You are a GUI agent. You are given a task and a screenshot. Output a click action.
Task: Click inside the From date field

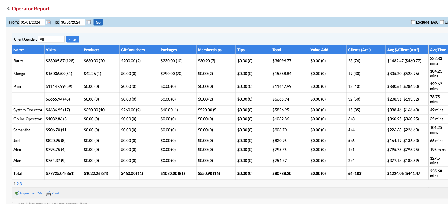click(x=32, y=22)
